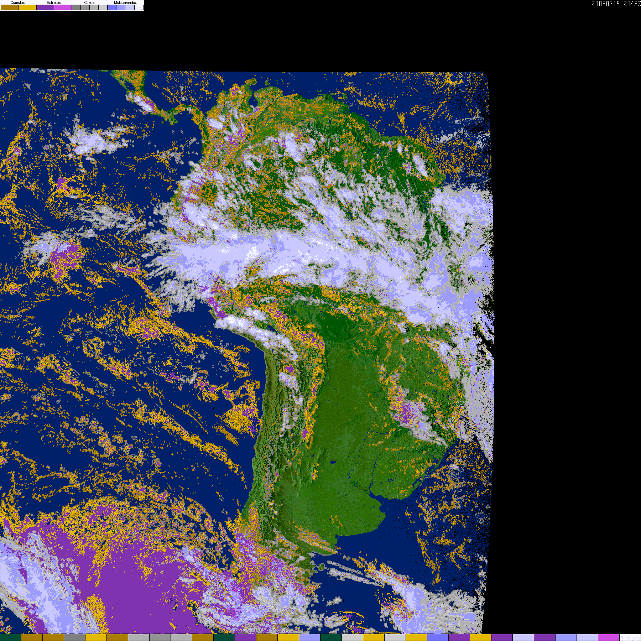Click the South America satellite cloud image

click(247, 351)
